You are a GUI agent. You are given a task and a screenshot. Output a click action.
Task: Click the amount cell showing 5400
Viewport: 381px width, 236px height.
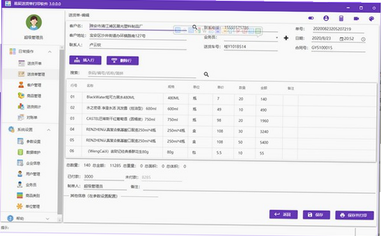click(268, 143)
